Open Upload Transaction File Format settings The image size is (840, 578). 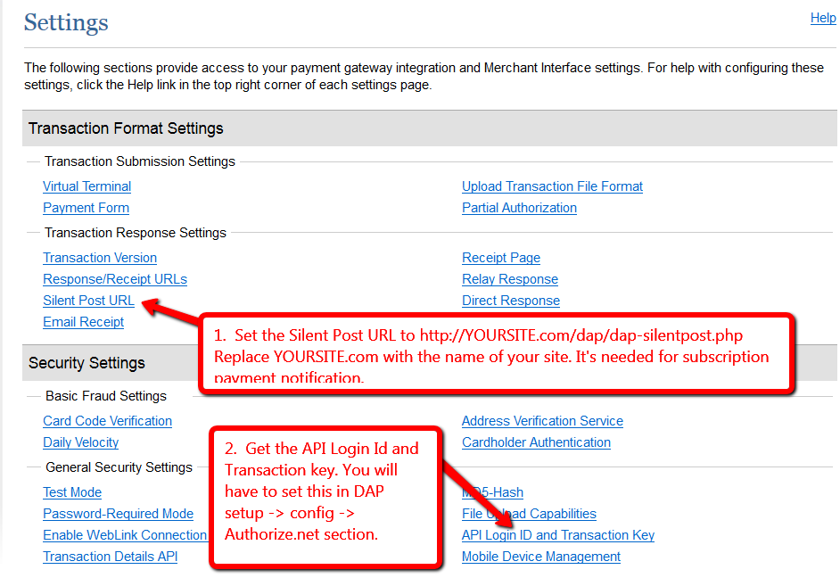point(552,186)
